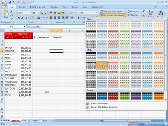Open the font name dropdown Calibri

[x=31, y=13]
